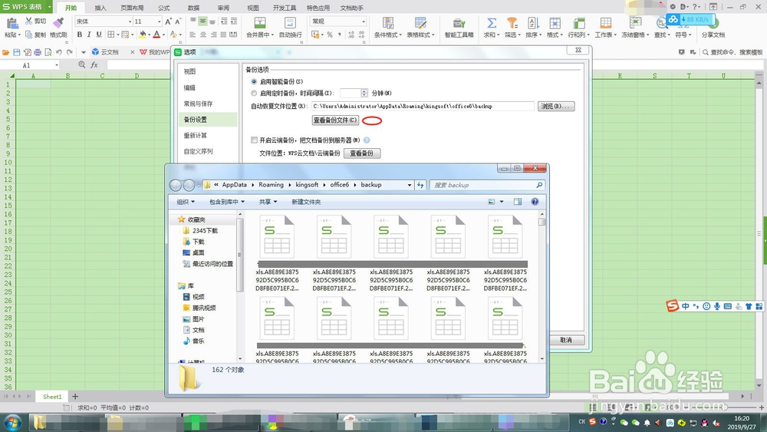The width and height of the screenshot is (767, 432).
Task: Click the font color A swatch
Action: click(156, 35)
